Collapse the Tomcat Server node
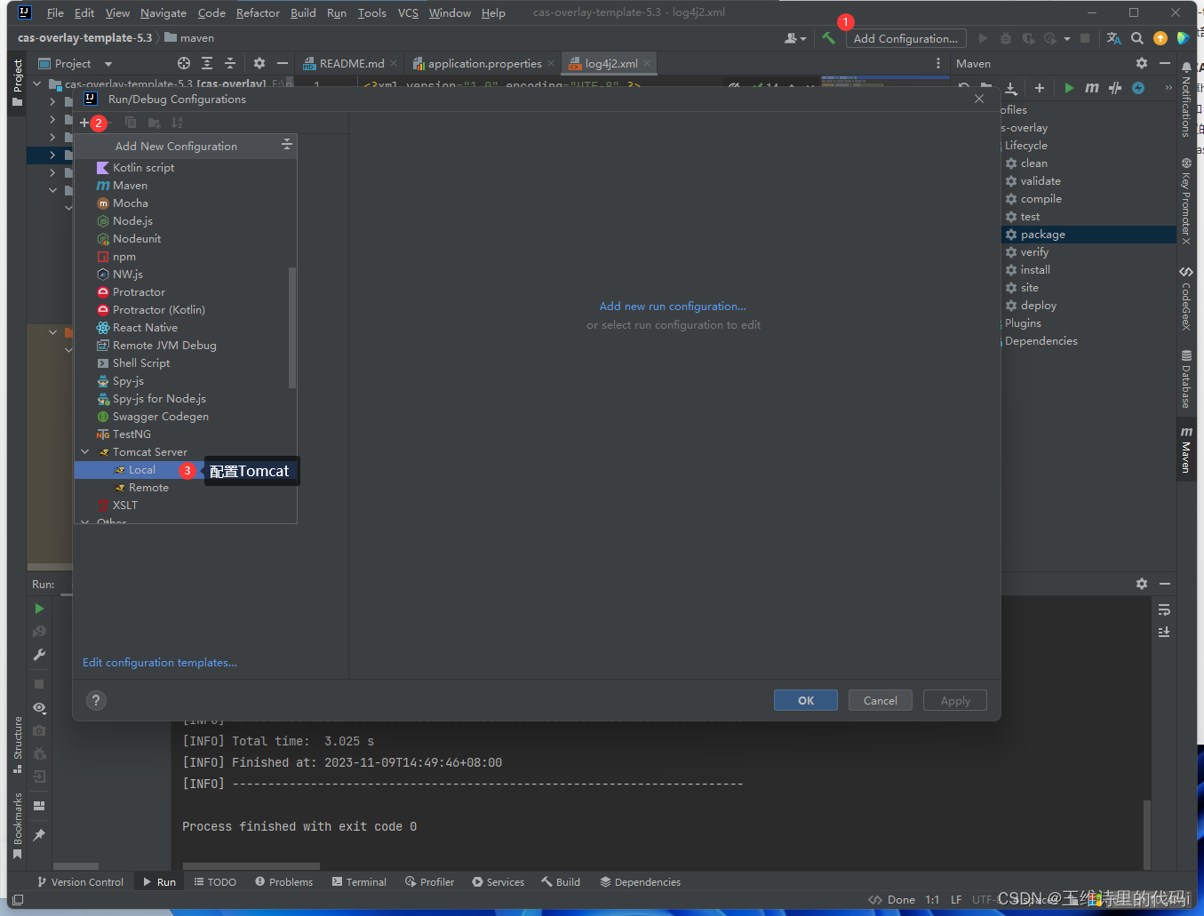Viewport: 1204px width, 916px height. click(85, 452)
